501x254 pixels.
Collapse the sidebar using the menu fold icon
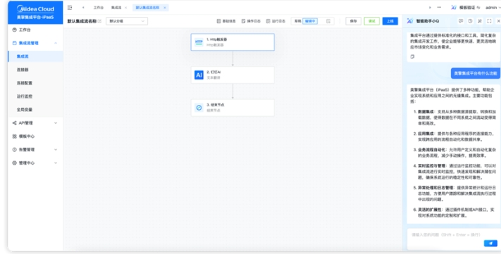70,8
